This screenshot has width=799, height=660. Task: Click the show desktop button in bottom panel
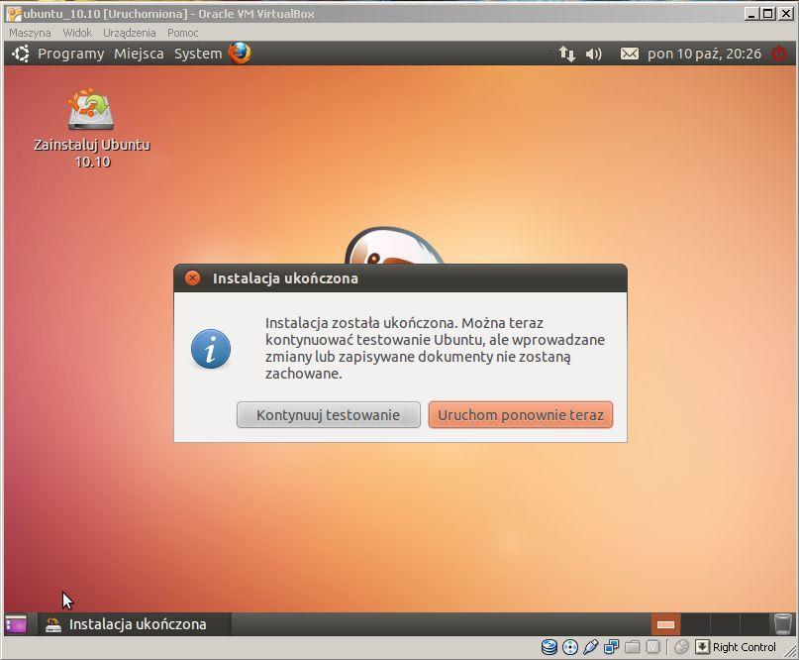(x=16, y=623)
